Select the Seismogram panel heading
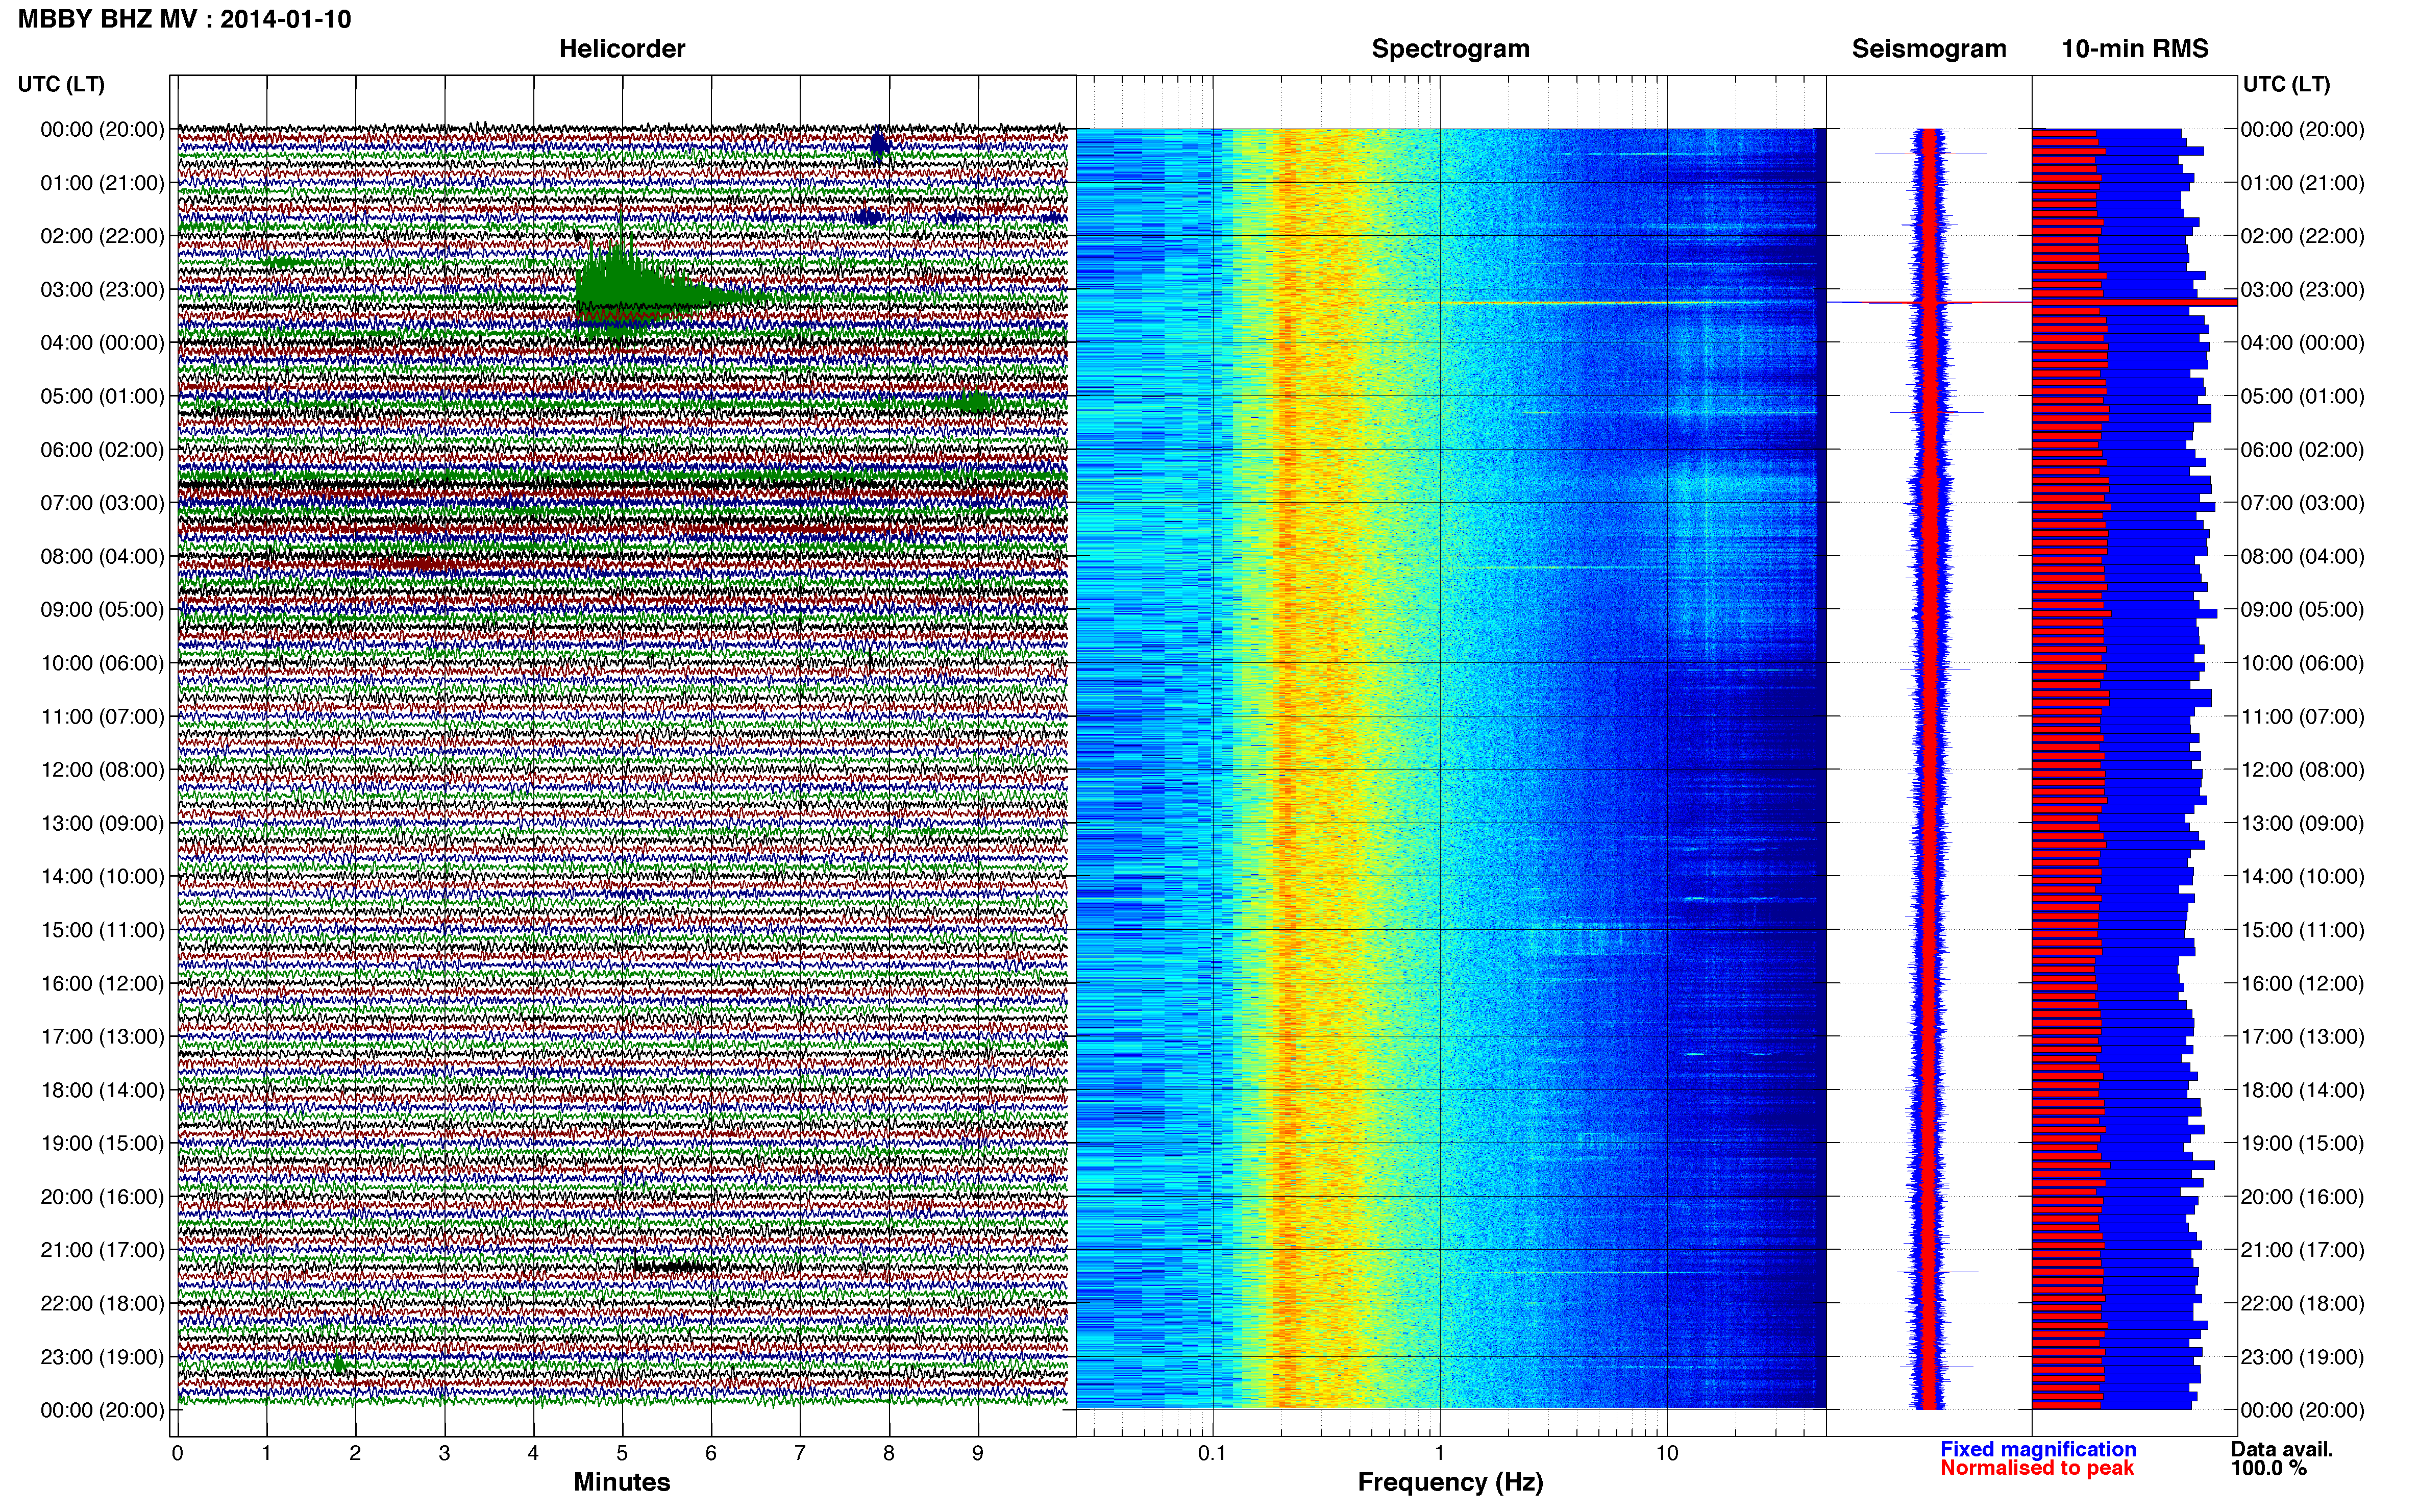 coord(1929,49)
